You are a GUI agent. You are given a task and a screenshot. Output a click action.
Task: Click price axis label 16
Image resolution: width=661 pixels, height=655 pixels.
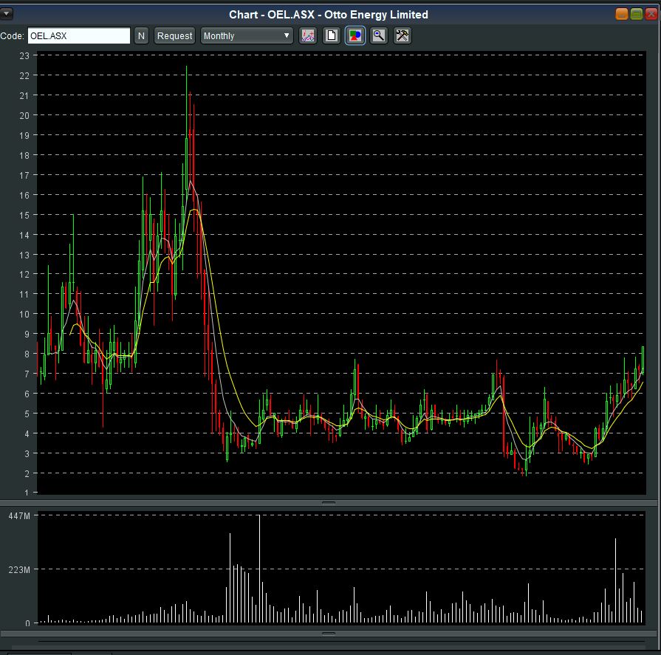(x=24, y=195)
